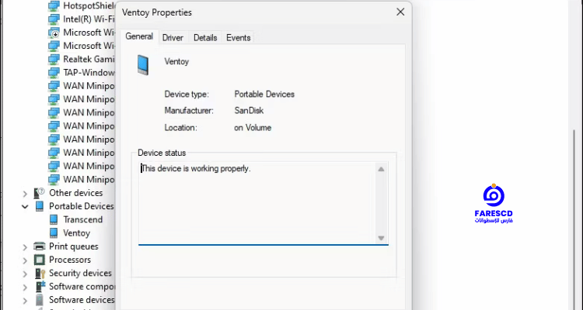Click the Intel(R) Wi-Fi adapter icon

coord(54,19)
